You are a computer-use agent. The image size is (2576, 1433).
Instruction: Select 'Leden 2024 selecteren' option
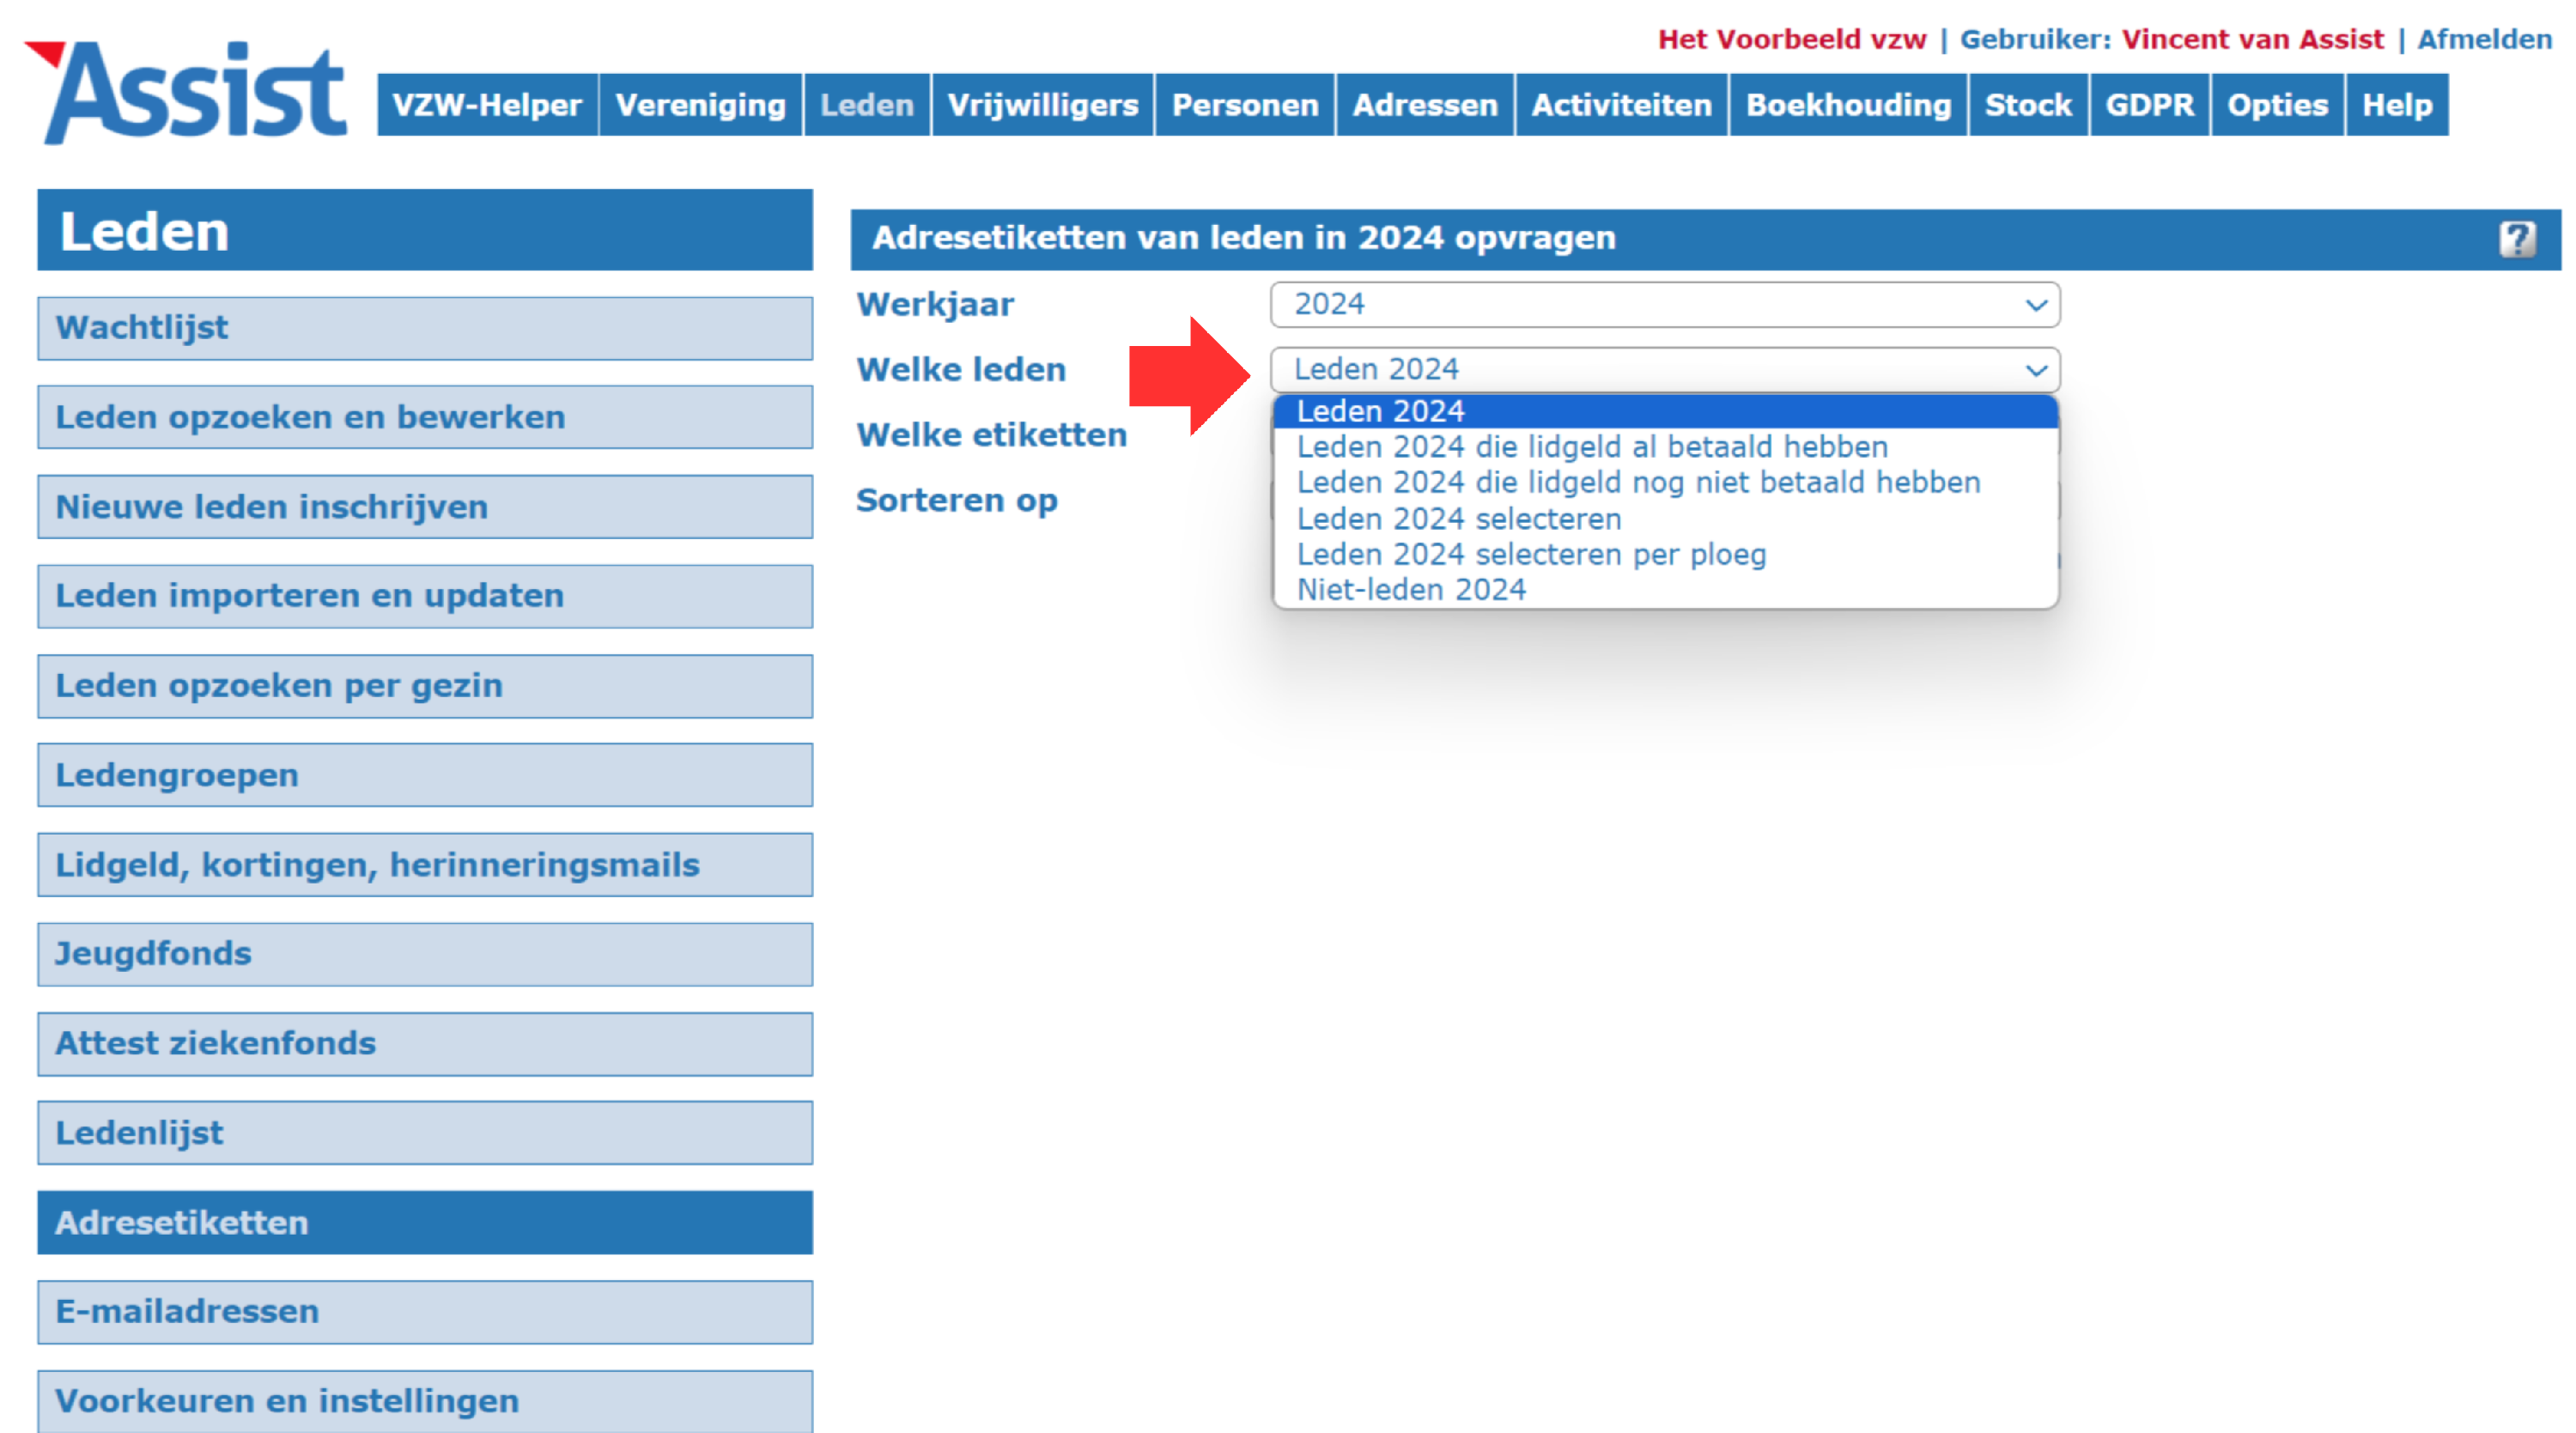coord(1458,519)
